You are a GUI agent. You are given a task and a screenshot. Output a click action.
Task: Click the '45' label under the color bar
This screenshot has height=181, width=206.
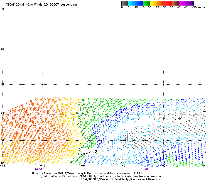(x=186, y=8)
